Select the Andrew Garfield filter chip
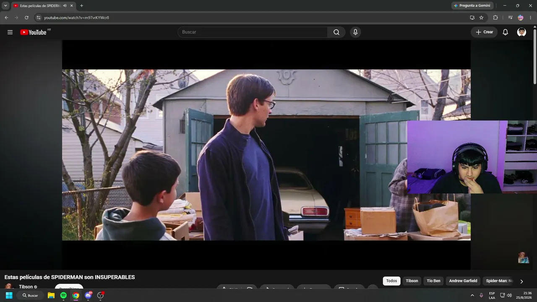The height and width of the screenshot is (302, 537). [x=463, y=281]
